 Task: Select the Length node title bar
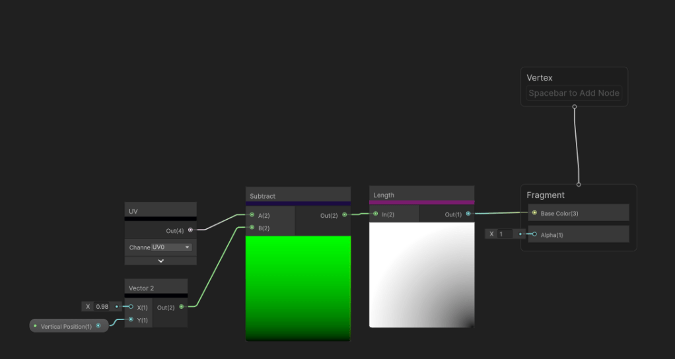pyautogui.click(x=421, y=195)
